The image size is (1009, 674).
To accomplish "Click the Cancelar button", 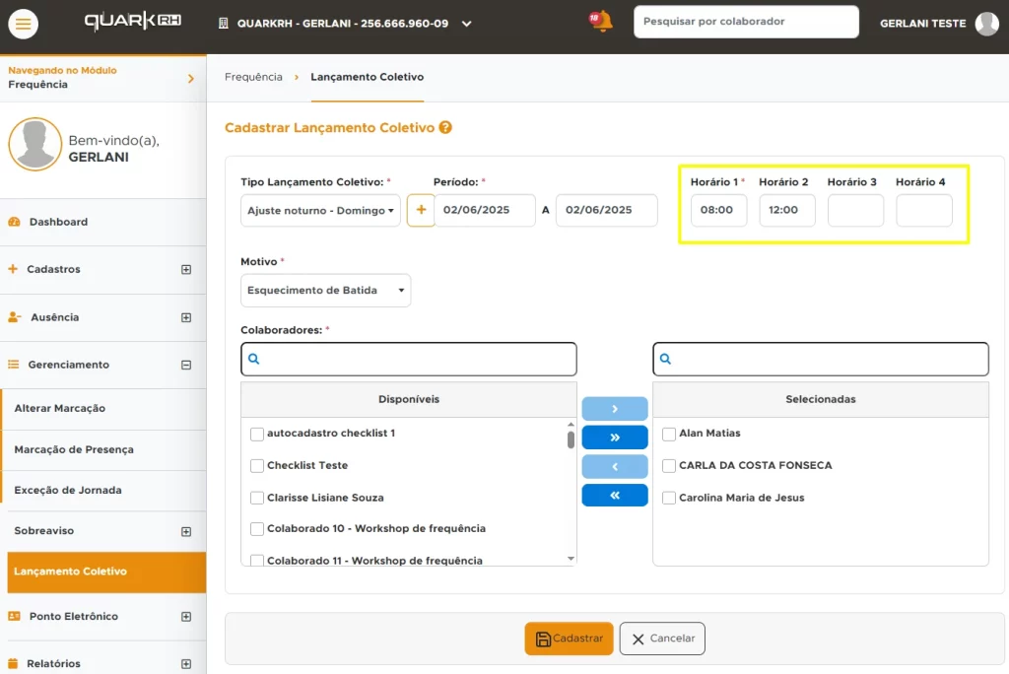I will click(662, 639).
